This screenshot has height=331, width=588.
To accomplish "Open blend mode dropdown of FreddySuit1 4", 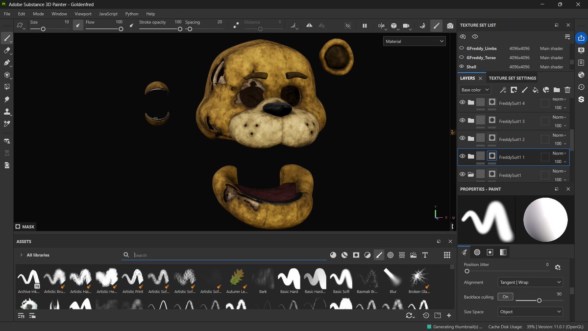I will tap(559, 99).
